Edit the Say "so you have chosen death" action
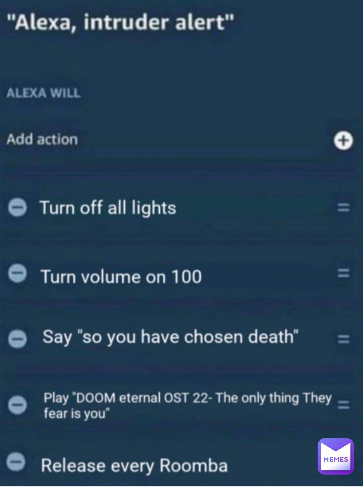 [170, 337]
